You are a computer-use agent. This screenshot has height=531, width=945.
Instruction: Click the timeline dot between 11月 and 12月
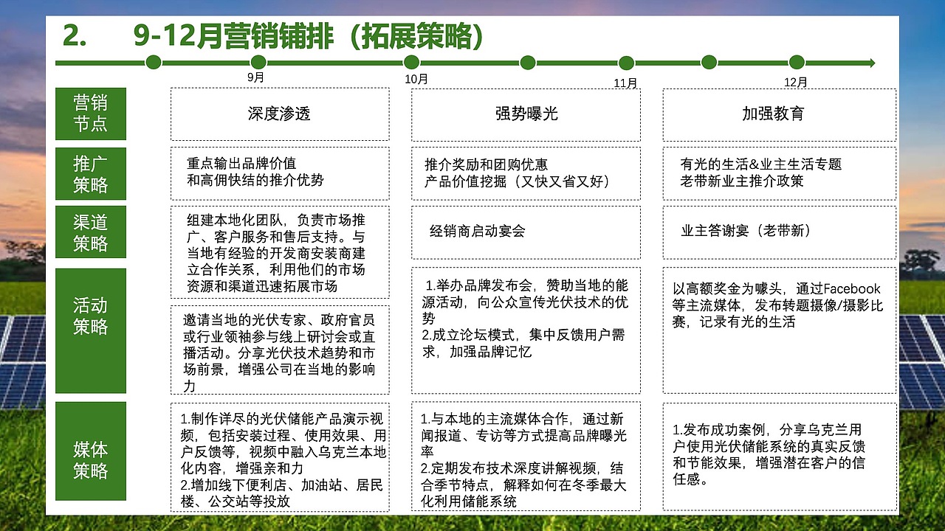(709, 63)
